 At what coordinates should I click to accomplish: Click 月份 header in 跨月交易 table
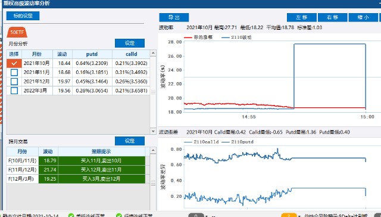23,151
